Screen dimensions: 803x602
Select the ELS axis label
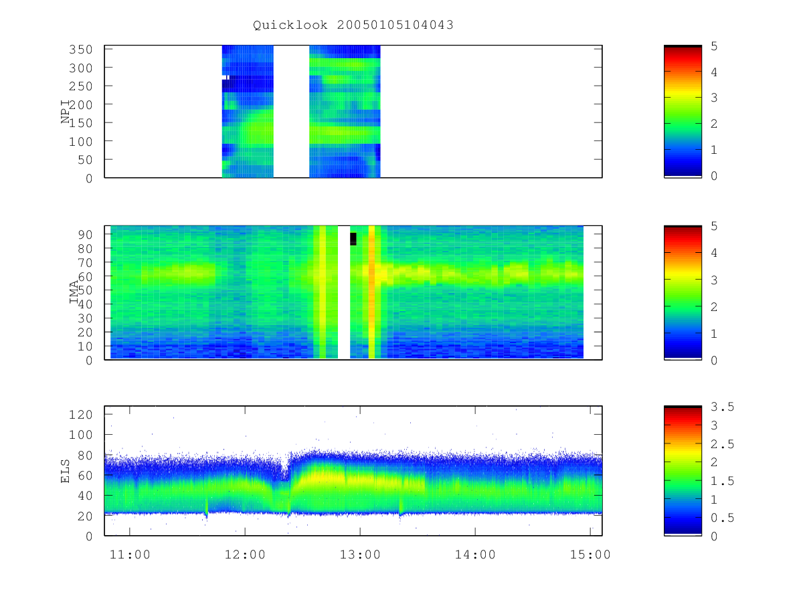pos(66,470)
